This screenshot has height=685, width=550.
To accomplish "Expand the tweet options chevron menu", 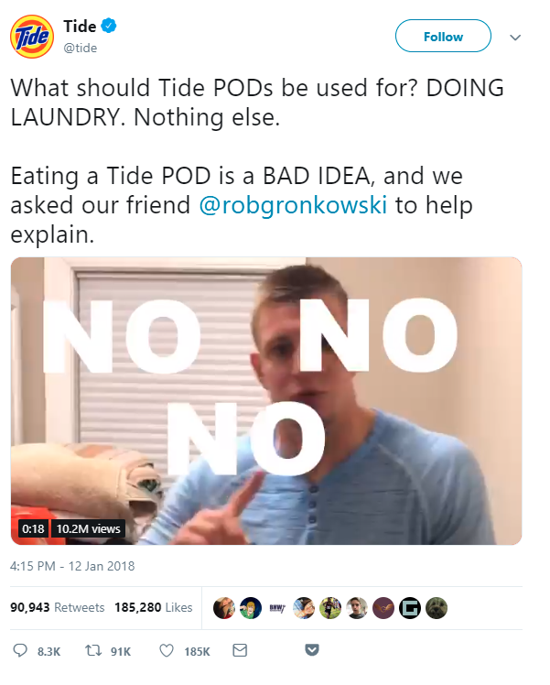I will pos(515,38).
